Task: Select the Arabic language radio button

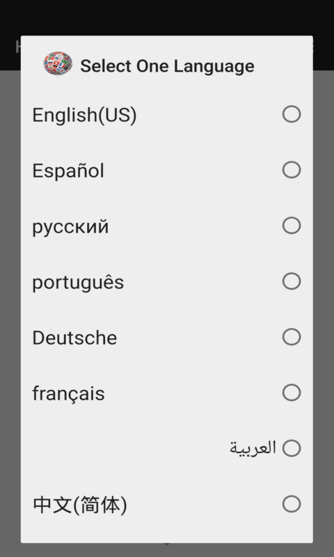Action: click(x=292, y=448)
